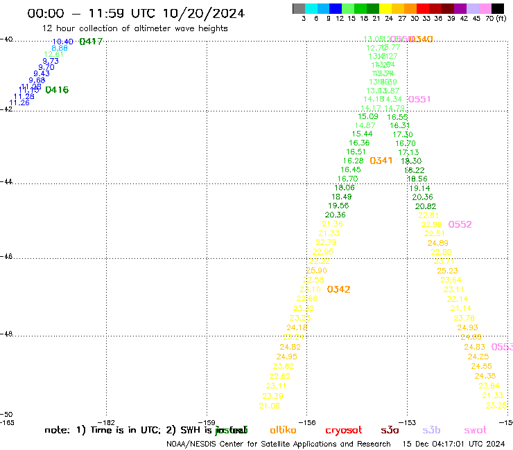The height and width of the screenshot is (450, 513).
Task: Click the wave height value '24.18'
Action: 297,327
